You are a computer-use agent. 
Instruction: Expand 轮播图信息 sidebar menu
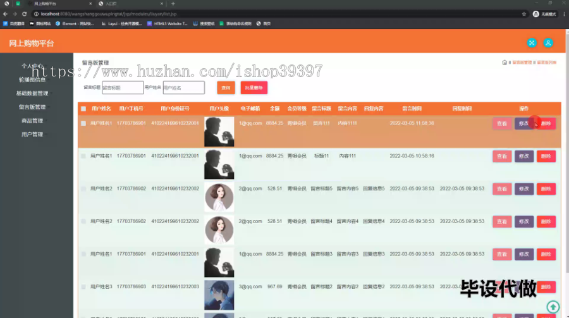point(32,80)
